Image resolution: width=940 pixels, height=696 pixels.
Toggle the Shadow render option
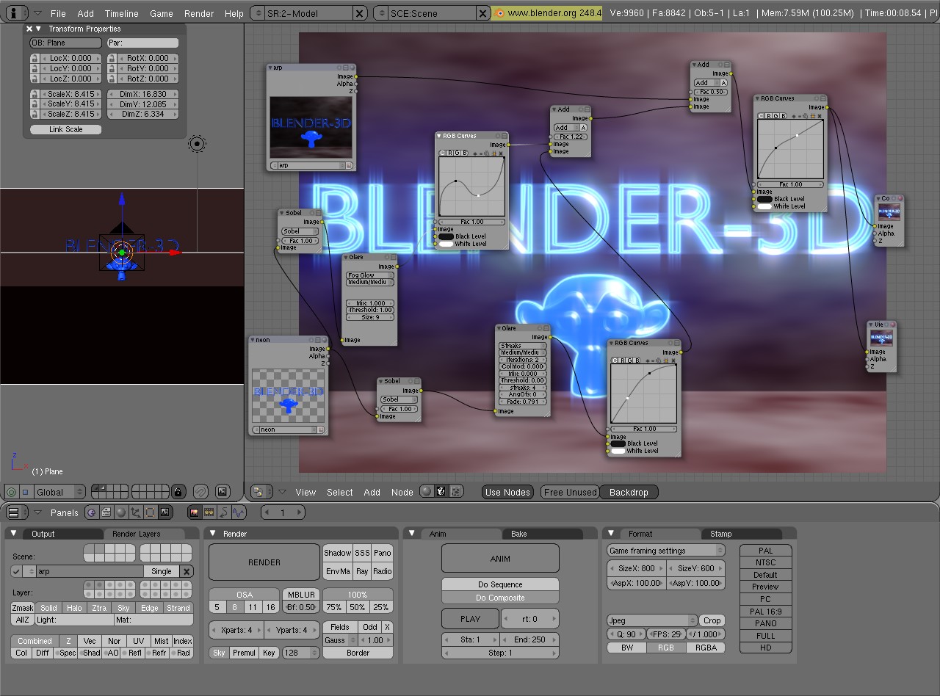[337, 553]
